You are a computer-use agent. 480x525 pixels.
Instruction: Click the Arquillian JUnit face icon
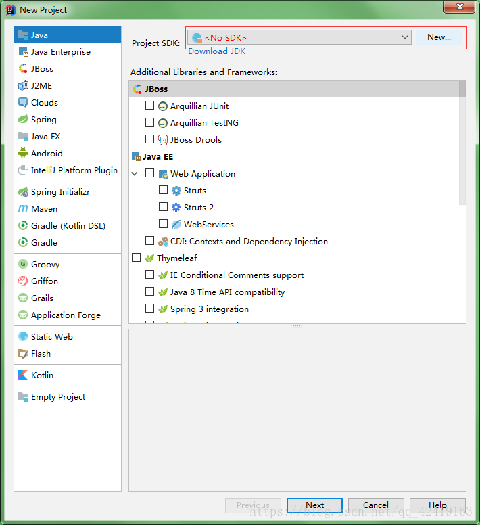[x=162, y=106]
